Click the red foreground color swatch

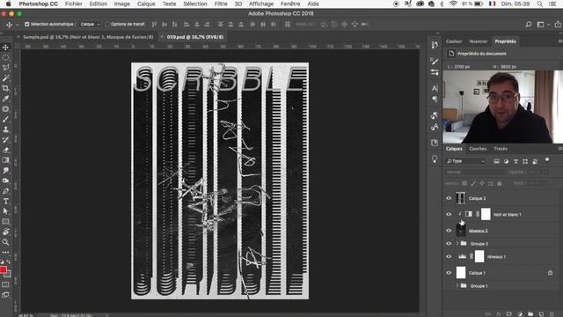click(x=4, y=269)
